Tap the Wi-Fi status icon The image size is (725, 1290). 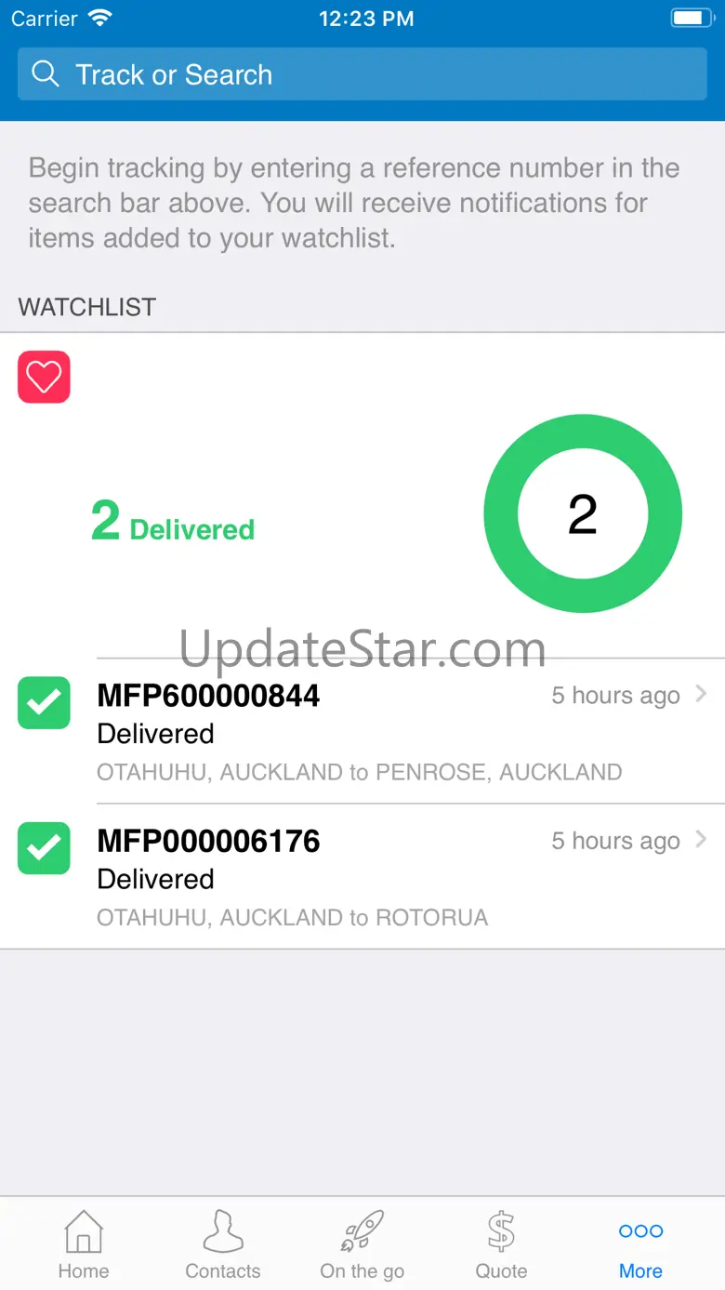click(x=99, y=18)
